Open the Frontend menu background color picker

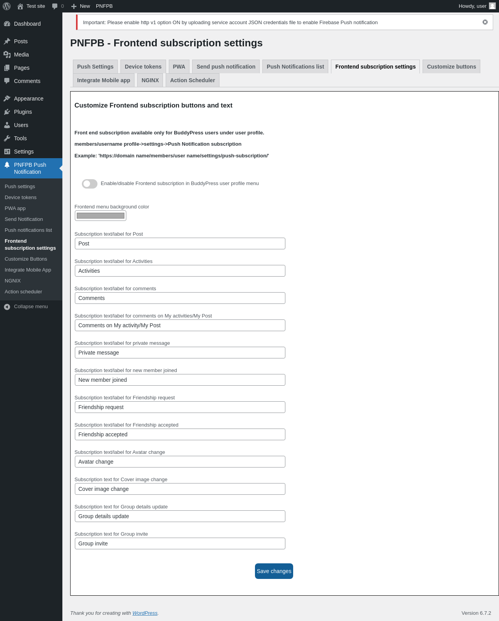[101, 215]
